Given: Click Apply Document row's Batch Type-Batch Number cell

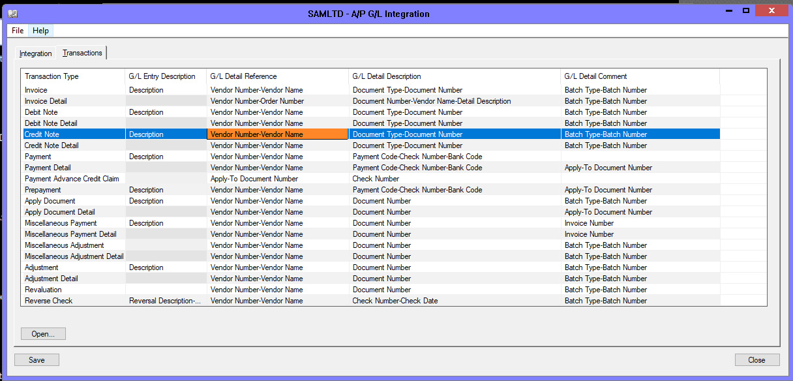Looking at the screenshot, I should coord(640,201).
